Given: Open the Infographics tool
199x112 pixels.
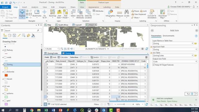Looking at the screenshot, I should click(110, 14).
